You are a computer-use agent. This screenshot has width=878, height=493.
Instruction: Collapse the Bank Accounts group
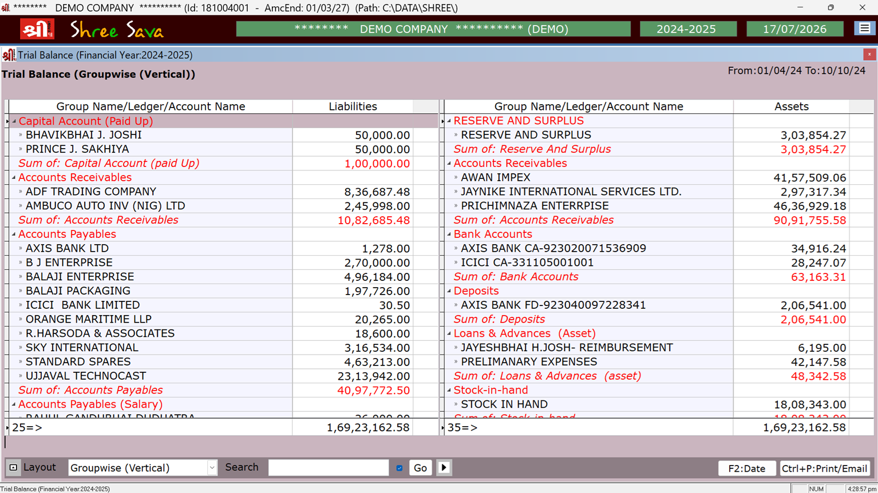click(x=449, y=234)
